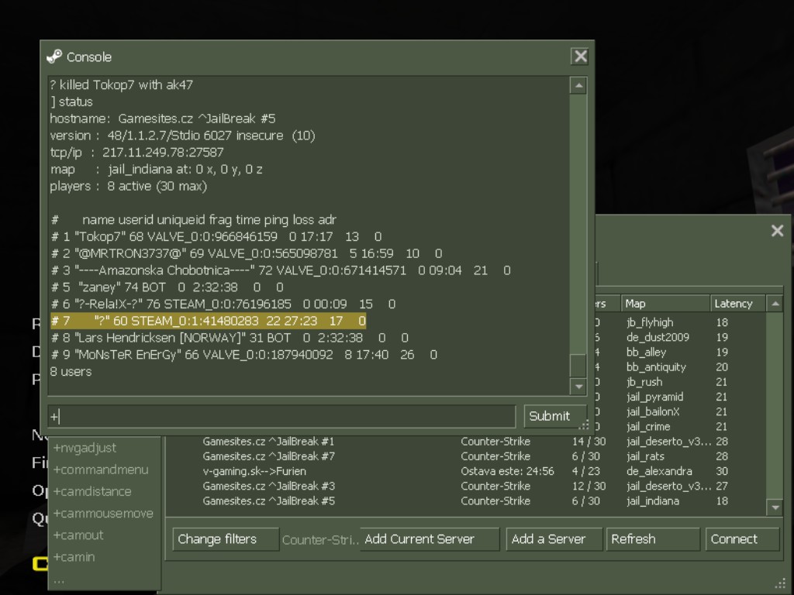Close the server browser window
794x595 pixels.
click(777, 231)
